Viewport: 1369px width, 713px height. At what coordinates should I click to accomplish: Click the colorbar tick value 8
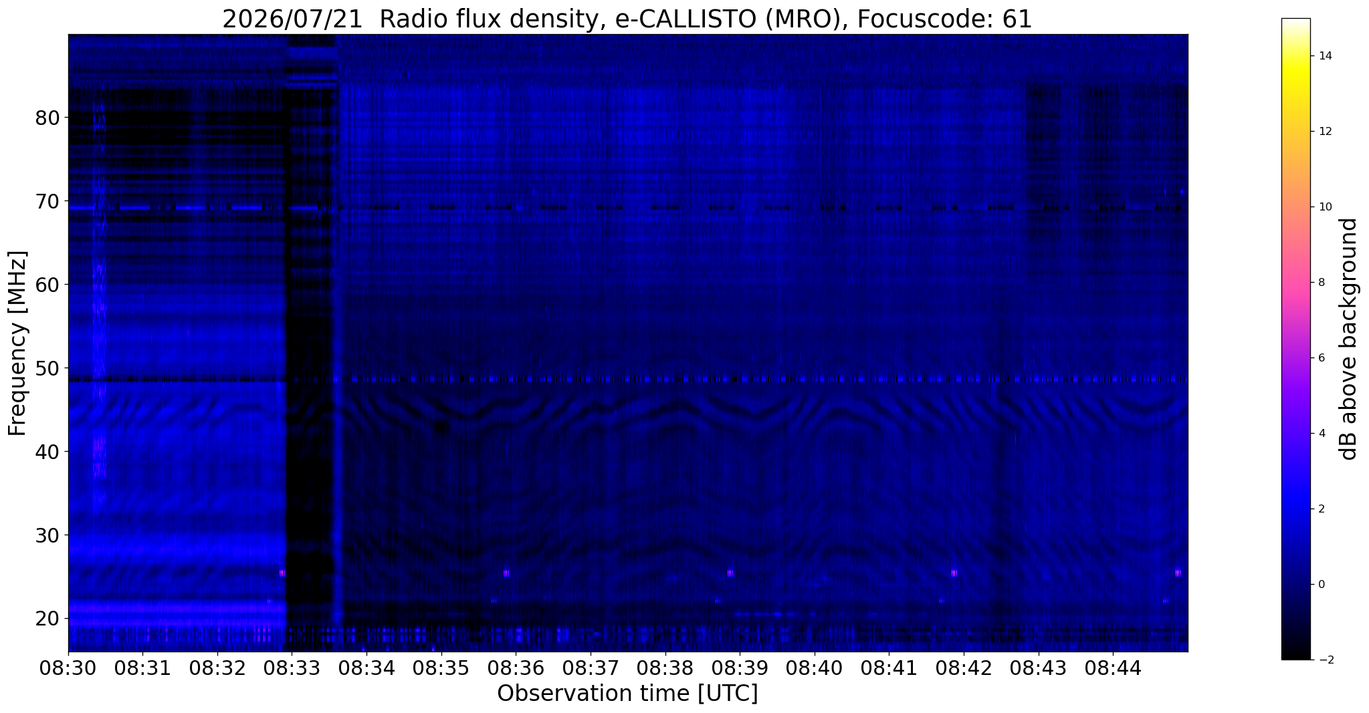(1322, 283)
